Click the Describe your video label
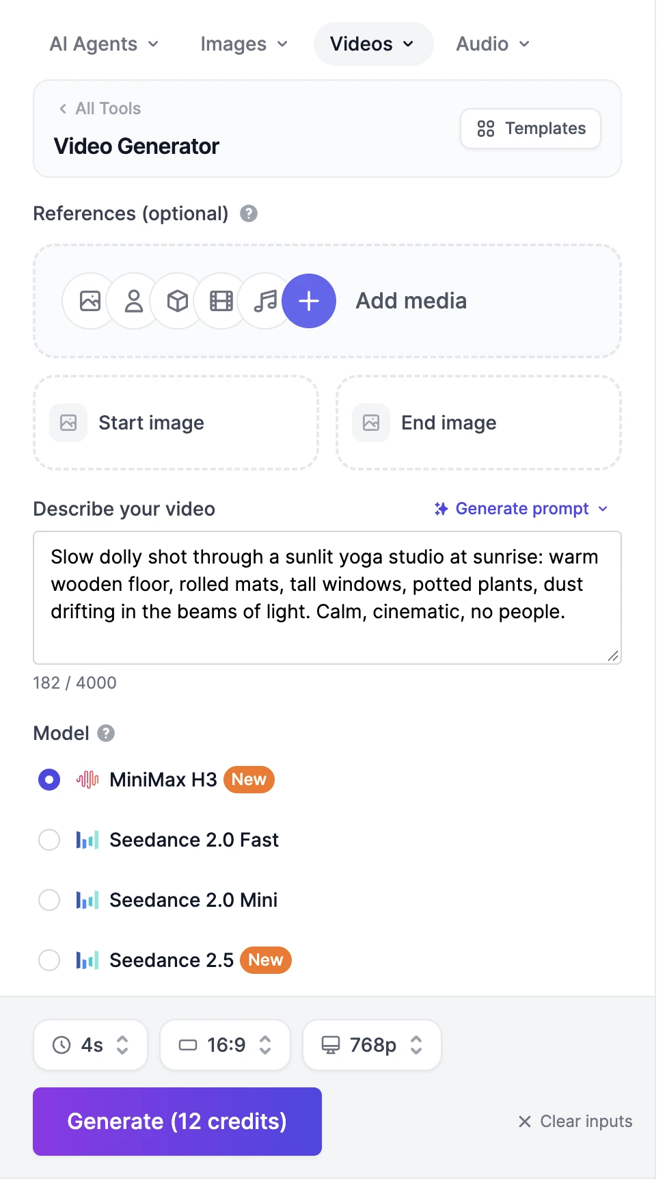Image resolution: width=667 pixels, height=1179 pixels. (124, 509)
